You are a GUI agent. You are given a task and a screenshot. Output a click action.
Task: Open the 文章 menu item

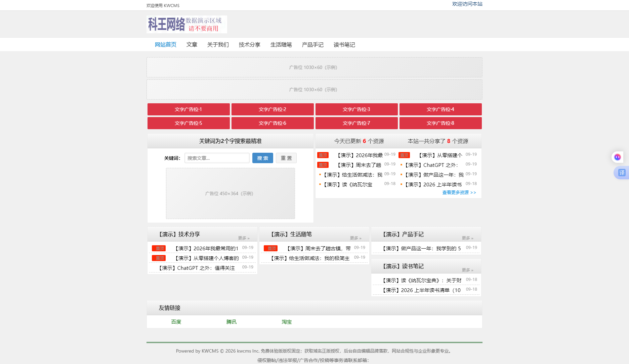click(192, 45)
